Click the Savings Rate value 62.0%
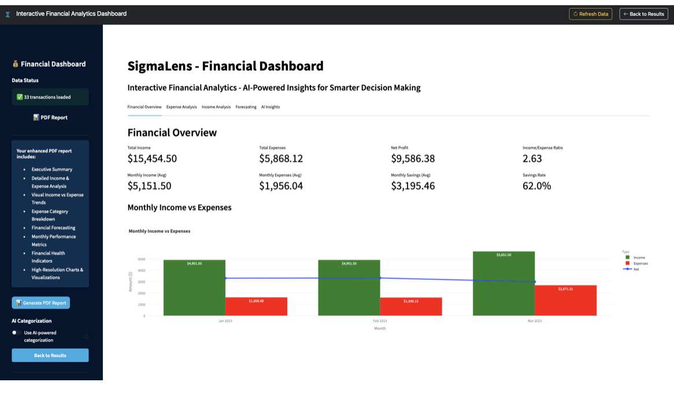 pyautogui.click(x=537, y=186)
